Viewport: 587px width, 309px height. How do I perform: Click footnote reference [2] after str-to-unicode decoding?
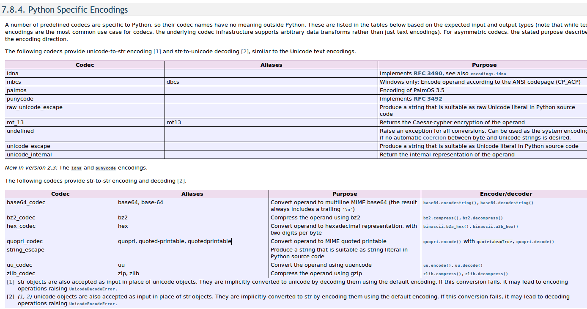coord(245,52)
